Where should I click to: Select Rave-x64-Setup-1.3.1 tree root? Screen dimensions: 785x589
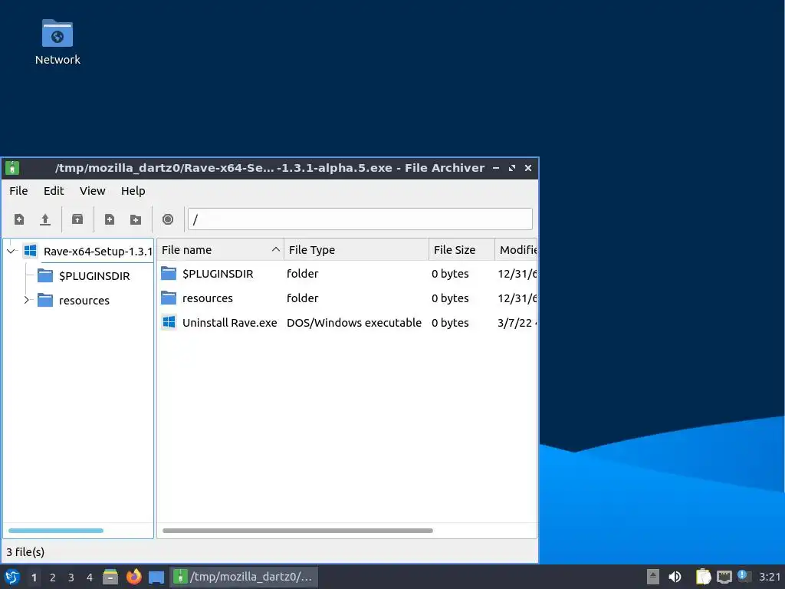pos(97,252)
